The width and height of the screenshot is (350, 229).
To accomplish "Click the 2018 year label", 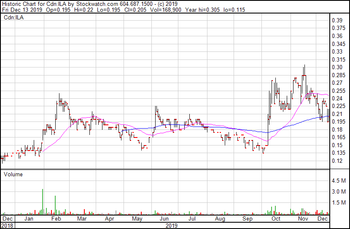I will [7, 226].
